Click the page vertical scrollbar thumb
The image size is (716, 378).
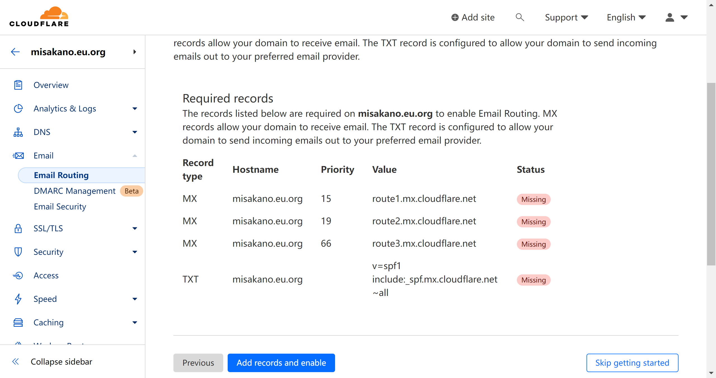click(x=711, y=174)
